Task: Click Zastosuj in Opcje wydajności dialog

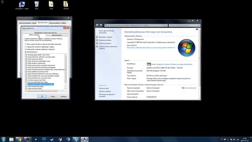Action: point(63,96)
